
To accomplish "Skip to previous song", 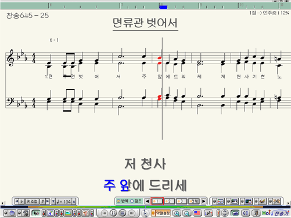I will (x=105, y=213).
